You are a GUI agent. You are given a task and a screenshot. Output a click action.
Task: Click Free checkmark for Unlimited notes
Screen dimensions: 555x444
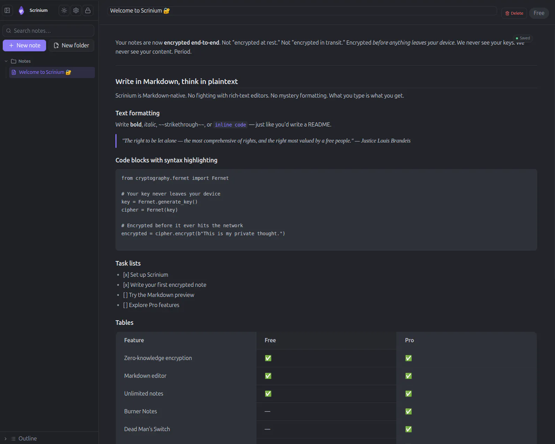pos(268,394)
